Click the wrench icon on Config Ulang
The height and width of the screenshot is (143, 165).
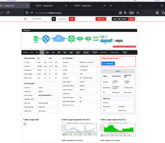(104, 63)
